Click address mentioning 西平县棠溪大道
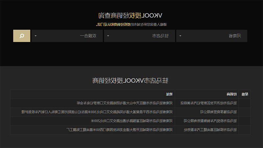The width and height of the screenshot is (263, 148). (97, 112)
